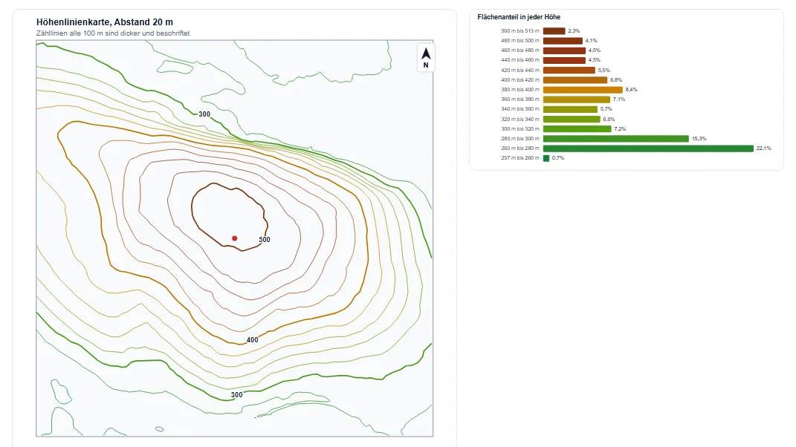Select the 280 m bis 300 m bar
The image size is (796, 447).
616,139
